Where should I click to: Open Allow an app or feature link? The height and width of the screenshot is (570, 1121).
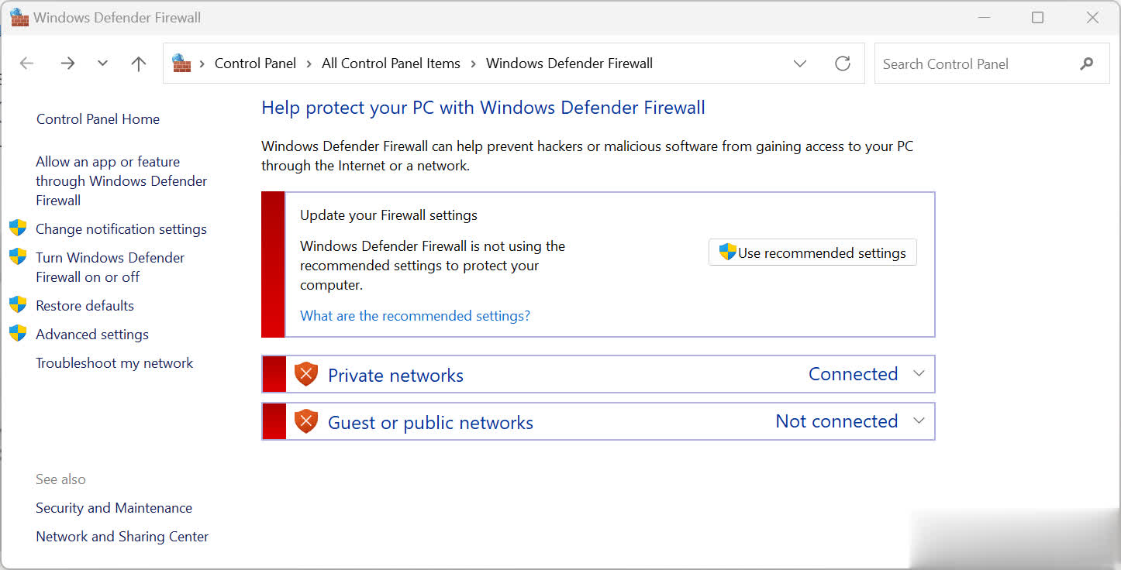pyautogui.click(x=121, y=181)
